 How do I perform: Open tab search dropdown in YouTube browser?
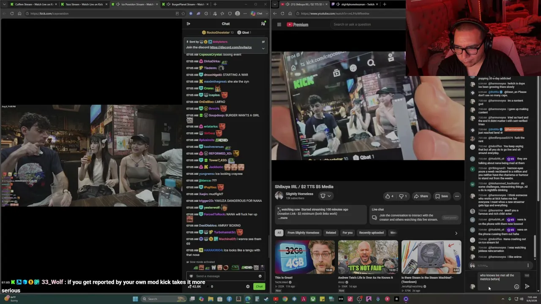click(x=275, y=4)
